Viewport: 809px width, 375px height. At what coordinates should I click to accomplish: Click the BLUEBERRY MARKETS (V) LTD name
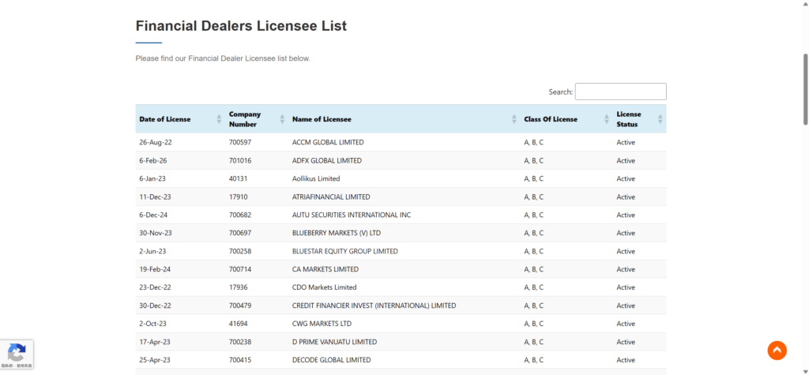point(336,233)
